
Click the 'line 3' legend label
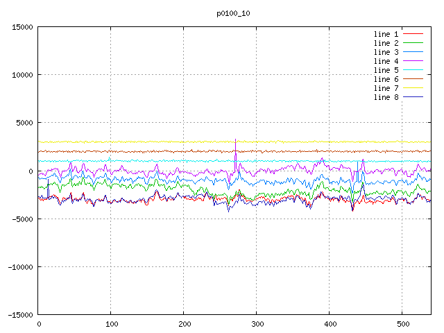point(386,52)
